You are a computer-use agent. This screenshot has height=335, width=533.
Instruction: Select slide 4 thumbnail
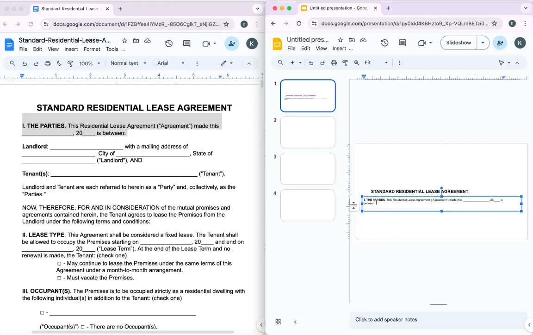308,205
